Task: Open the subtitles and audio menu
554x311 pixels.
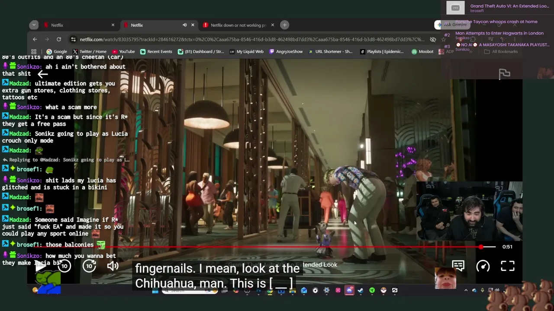Action: click(458, 266)
